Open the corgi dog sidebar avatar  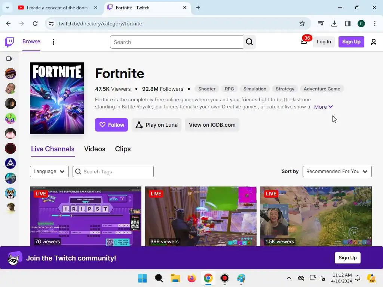point(10,193)
